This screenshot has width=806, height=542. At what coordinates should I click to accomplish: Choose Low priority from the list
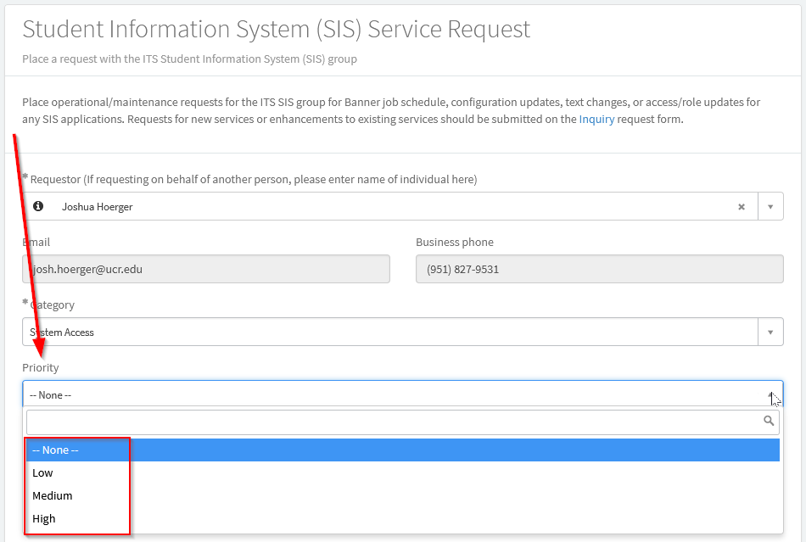42,473
